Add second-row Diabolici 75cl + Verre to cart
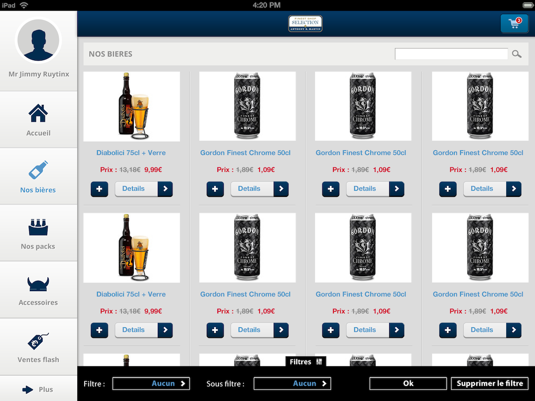This screenshot has width=535, height=401. pyautogui.click(x=99, y=330)
